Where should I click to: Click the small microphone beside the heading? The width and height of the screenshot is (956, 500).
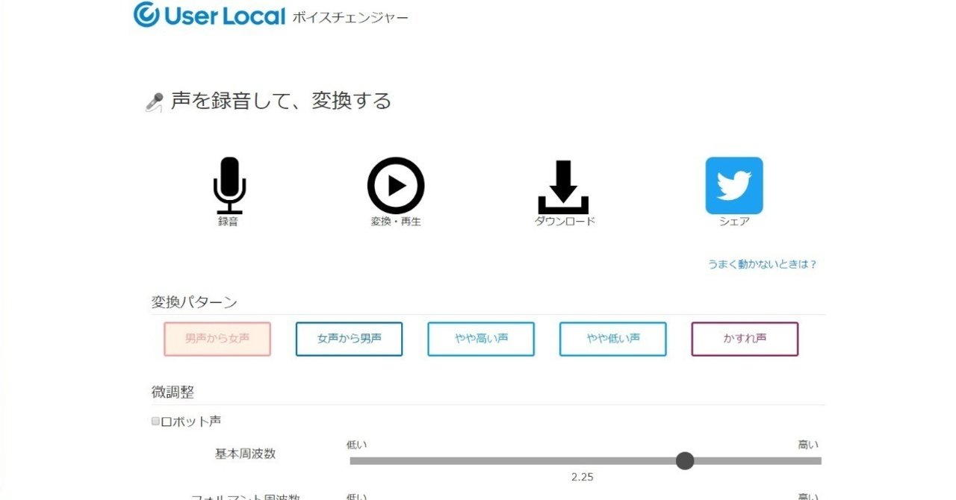click(x=154, y=102)
